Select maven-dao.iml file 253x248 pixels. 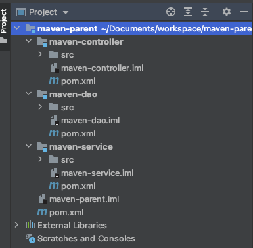tap(91, 121)
